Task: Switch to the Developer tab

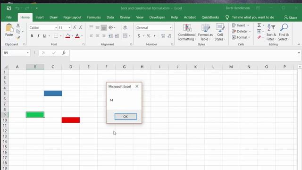Action: click(157, 17)
